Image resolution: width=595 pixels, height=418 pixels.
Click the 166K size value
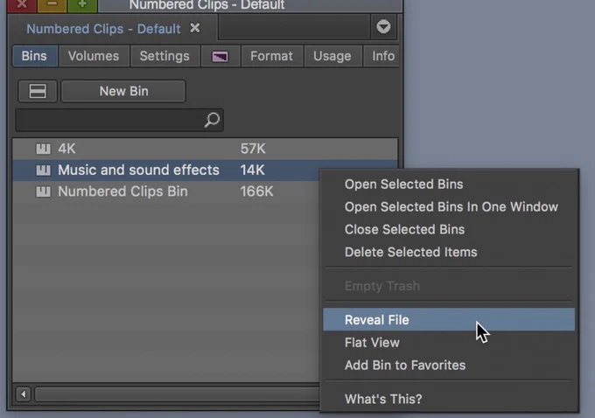[x=256, y=192]
